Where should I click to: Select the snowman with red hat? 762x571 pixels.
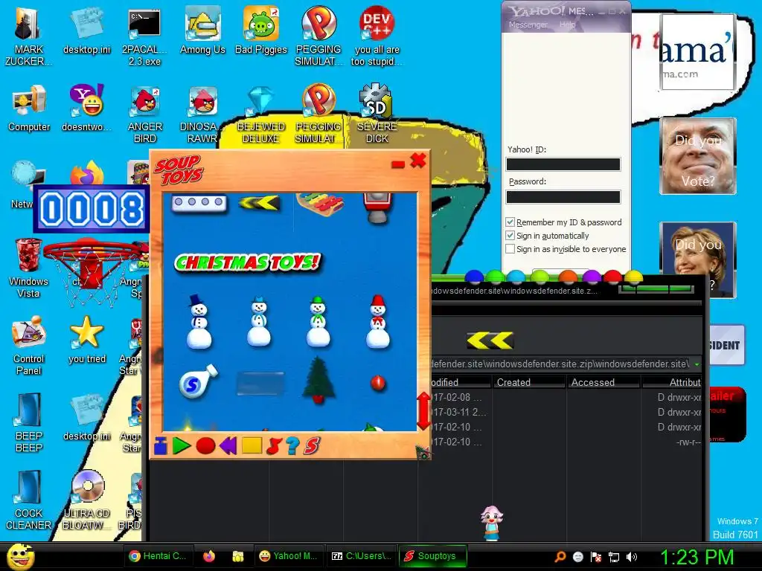pyautogui.click(x=377, y=322)
